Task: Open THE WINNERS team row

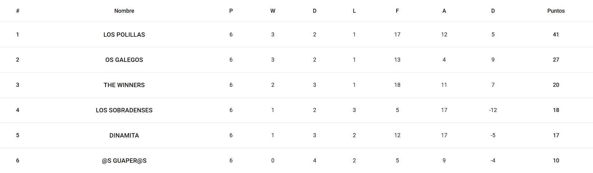Action: tap(124, 85)
